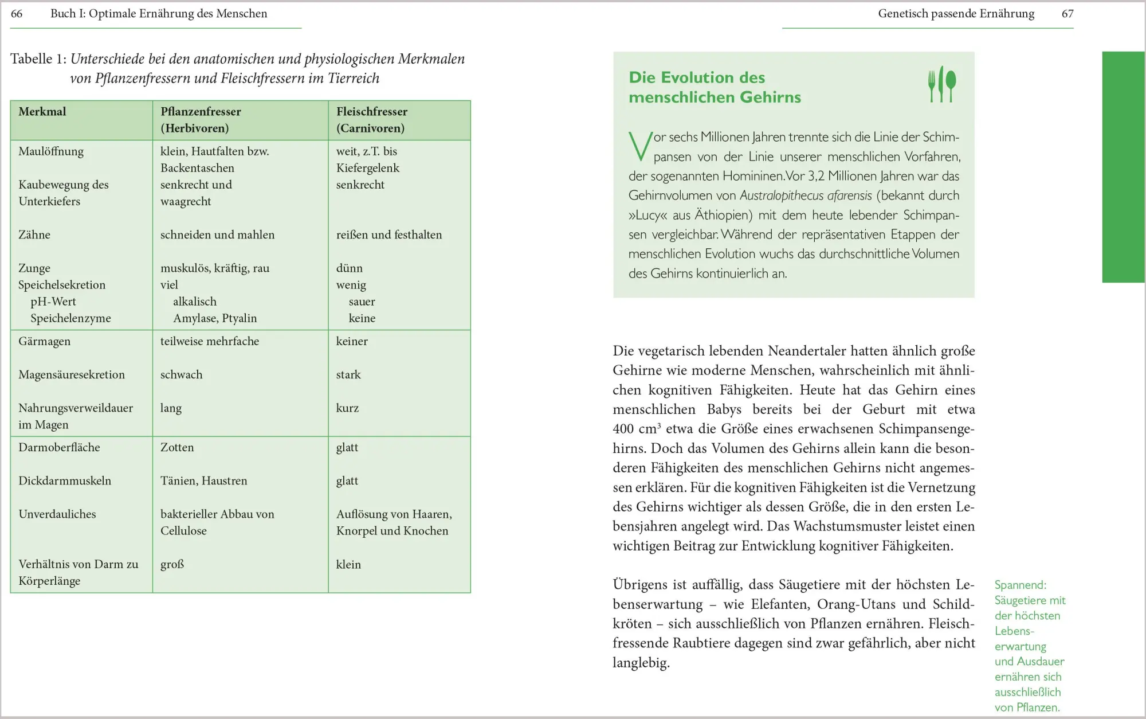This screenshot has height=719, width=1146.
Task: Click the large drop-cap letter V
Action: [x=640, y=147]
